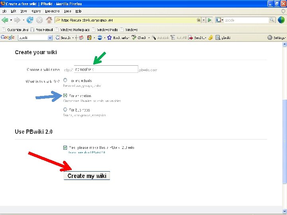
Task: Open Google toolbar Settings
Action: tap(277, 38)
